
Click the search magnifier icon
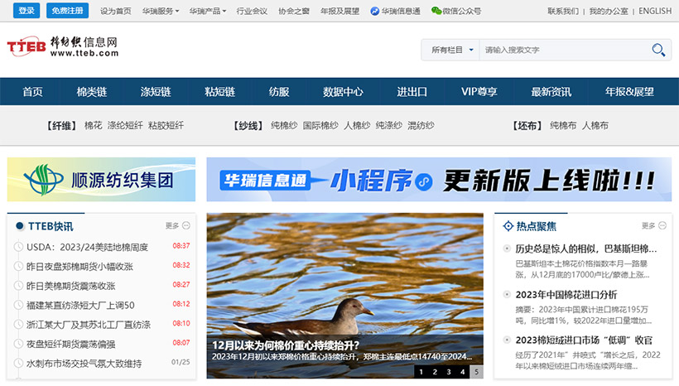(658, 50)
